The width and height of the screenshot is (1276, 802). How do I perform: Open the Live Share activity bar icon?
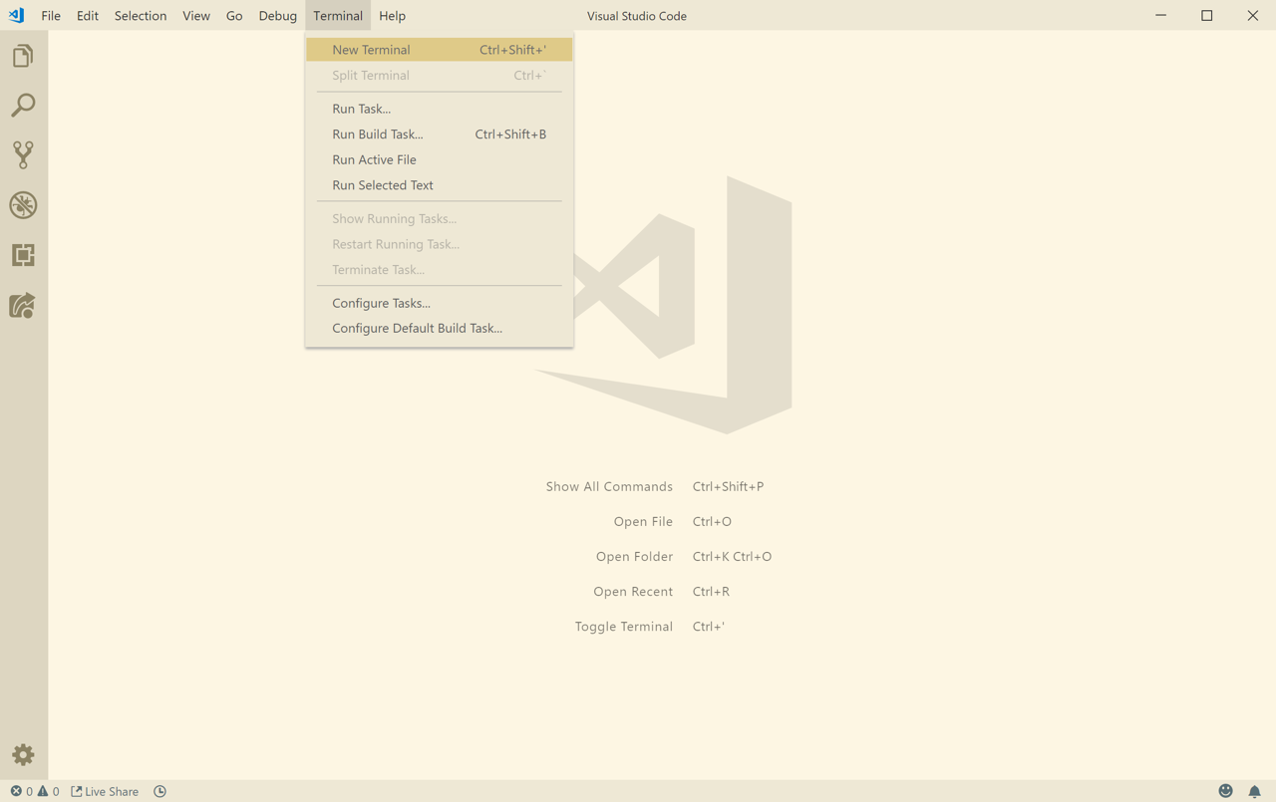tap(23, 305)
